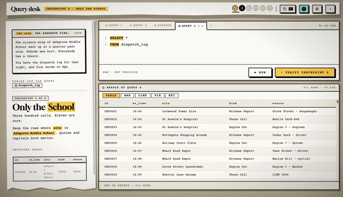Viewport: 343px width, 197px height.
Task: Add a new query tab
Action: click(211, 26)
